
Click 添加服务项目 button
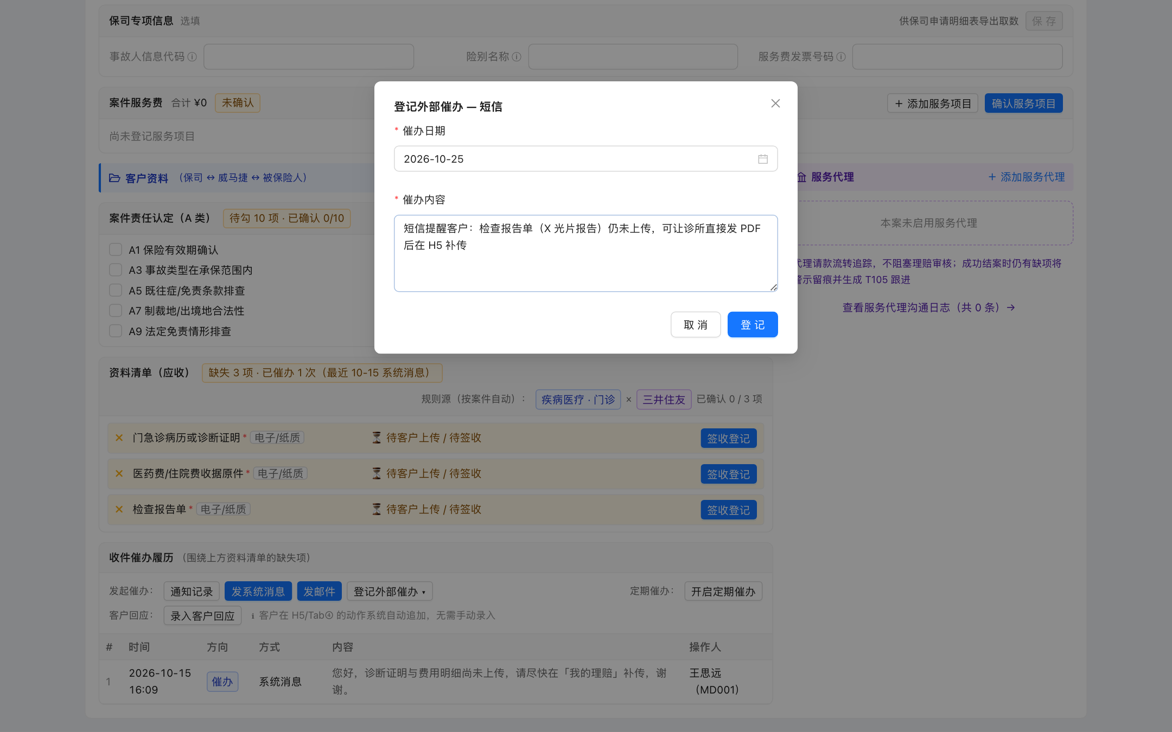tap(933, 103)
